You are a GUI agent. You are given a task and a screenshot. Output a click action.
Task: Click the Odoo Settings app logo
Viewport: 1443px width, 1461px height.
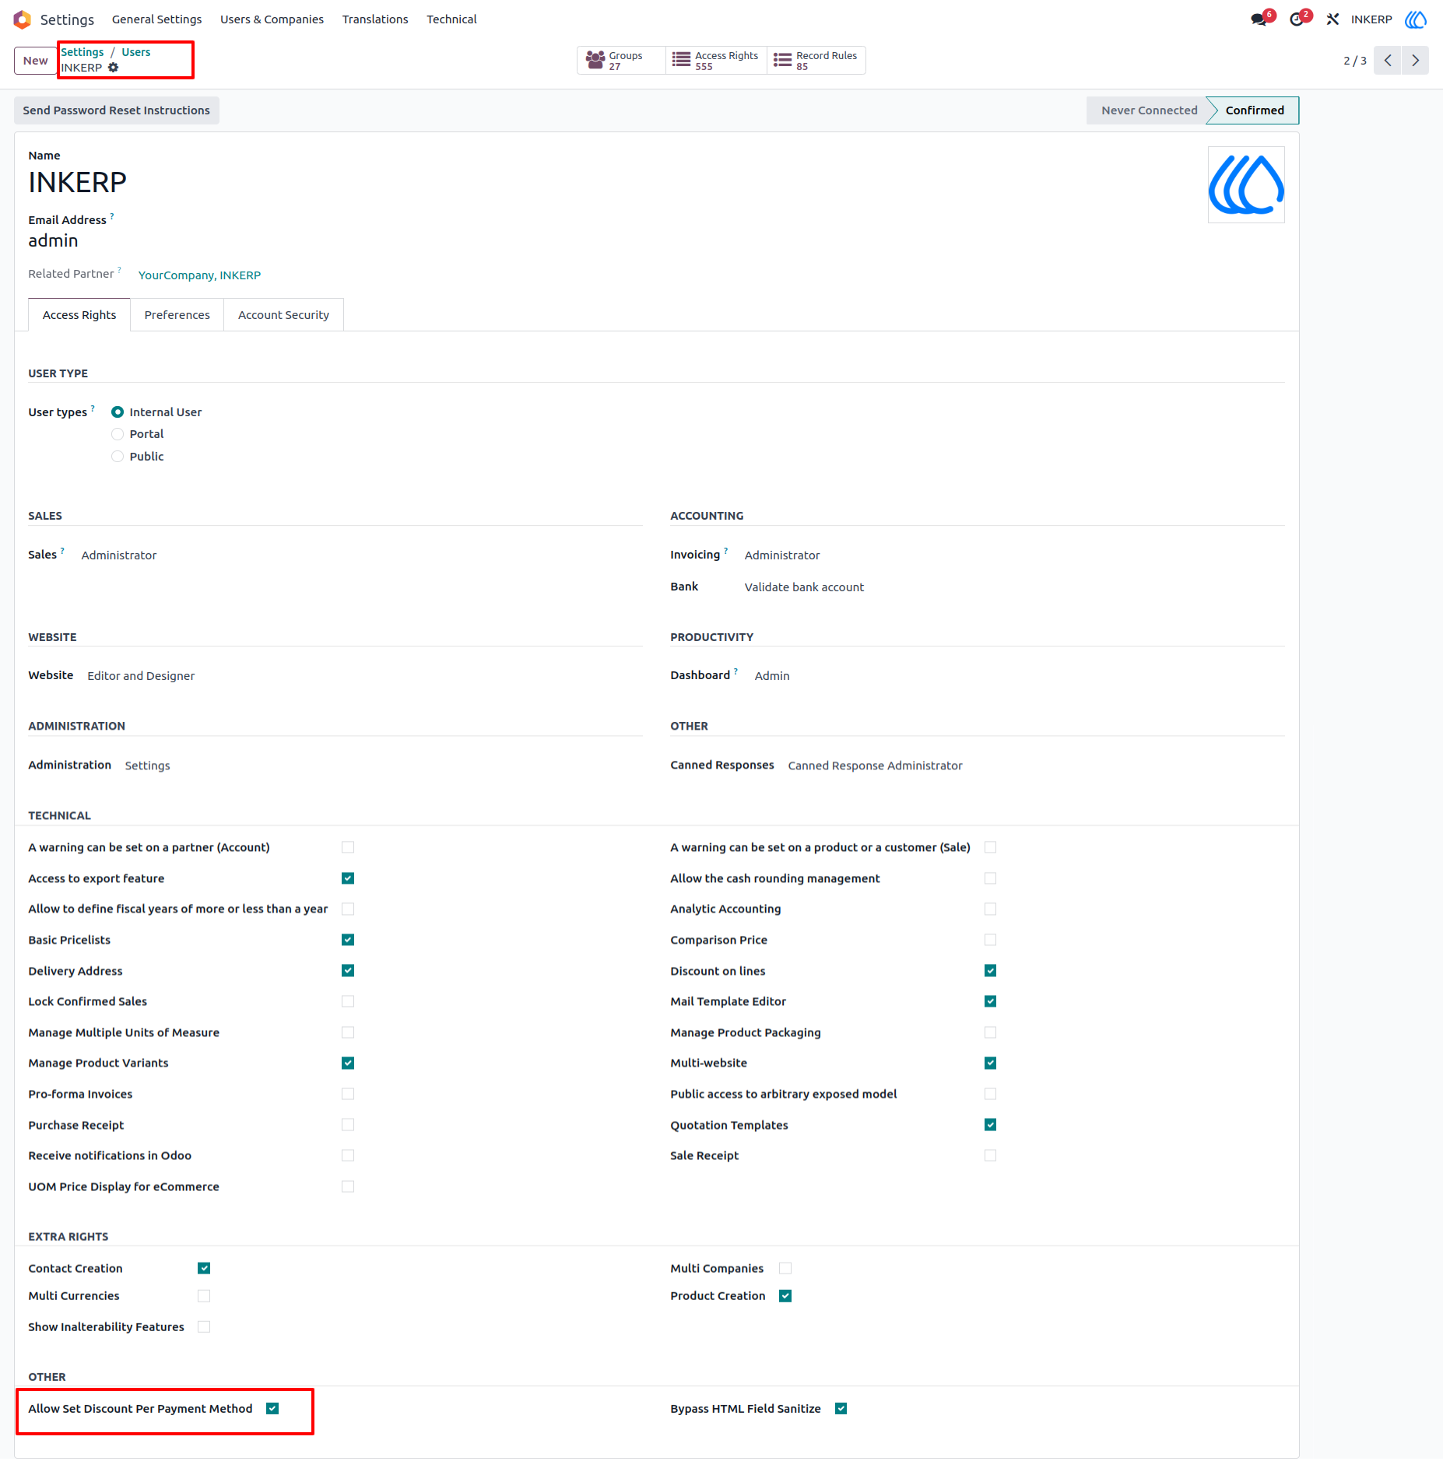(x=23, y=19)
